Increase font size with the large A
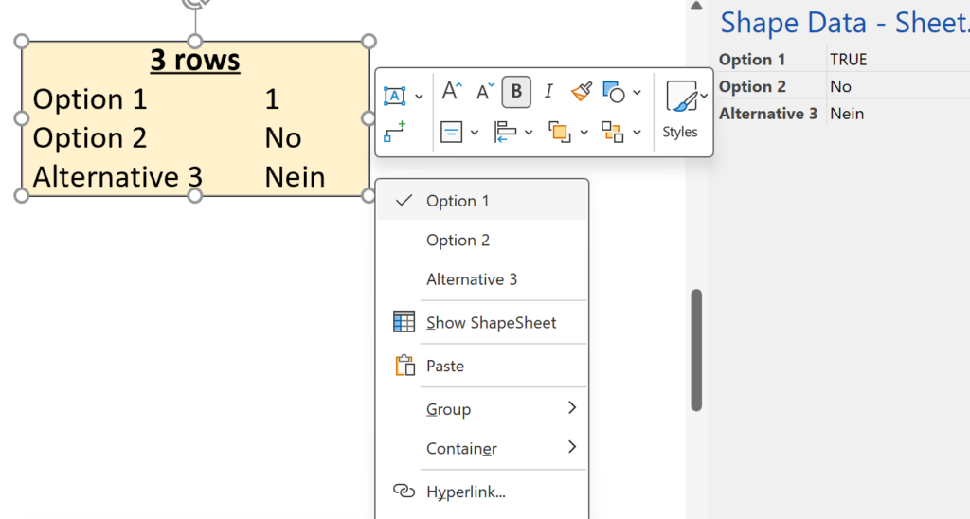Screen dimensions: 970x519 click(x=452, y=92)
